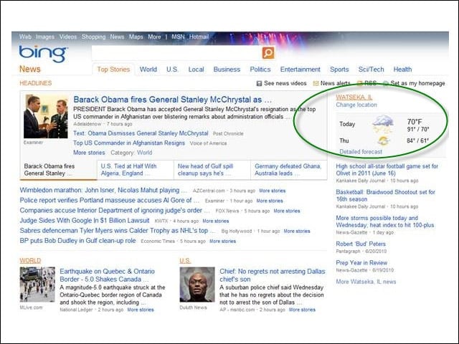Open Robert 'Bud' Peters story

click(x=361, y=244)
